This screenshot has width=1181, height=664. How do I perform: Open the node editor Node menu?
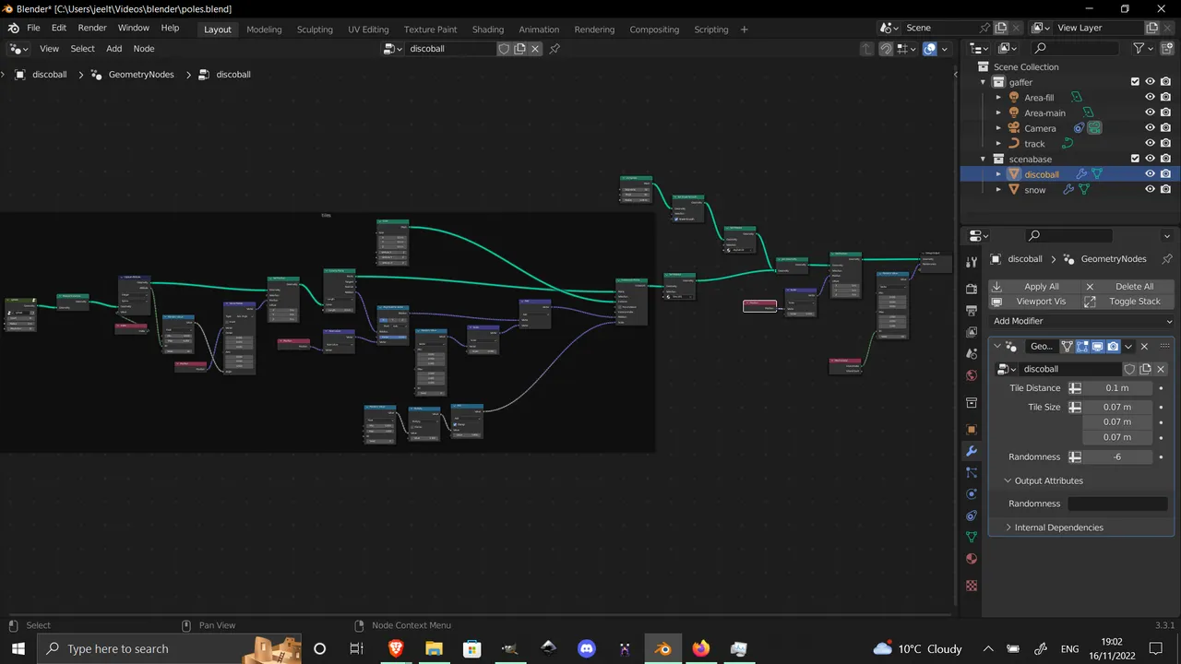click(144, 49)
